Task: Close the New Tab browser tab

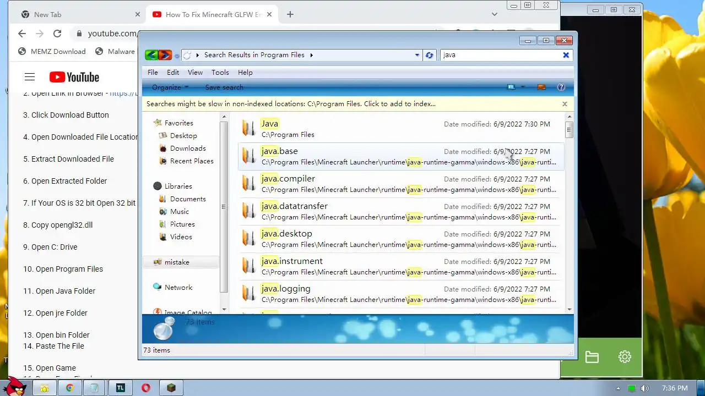Action: point(138,15)
